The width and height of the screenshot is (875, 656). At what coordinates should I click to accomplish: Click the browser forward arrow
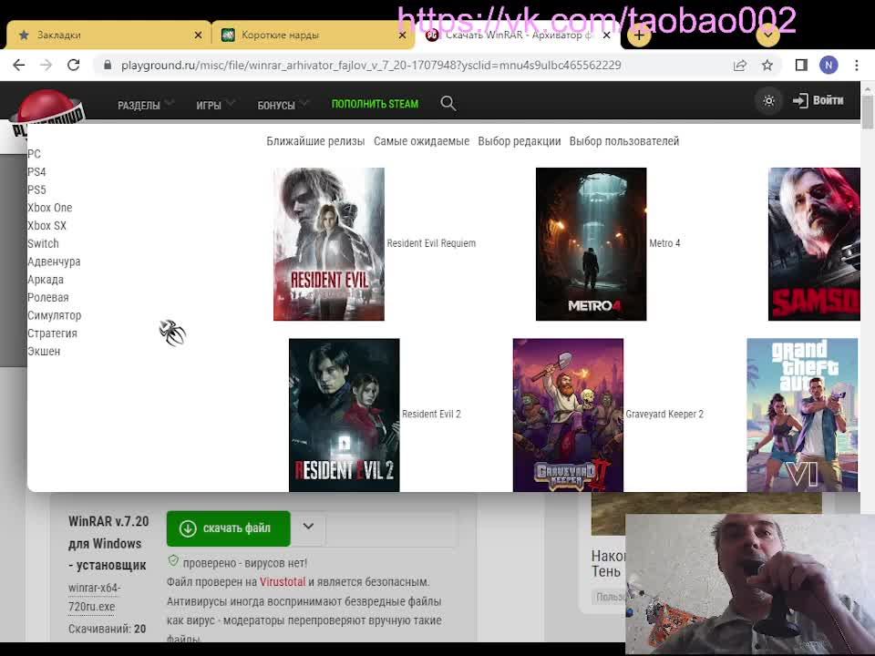coord(46,66)
